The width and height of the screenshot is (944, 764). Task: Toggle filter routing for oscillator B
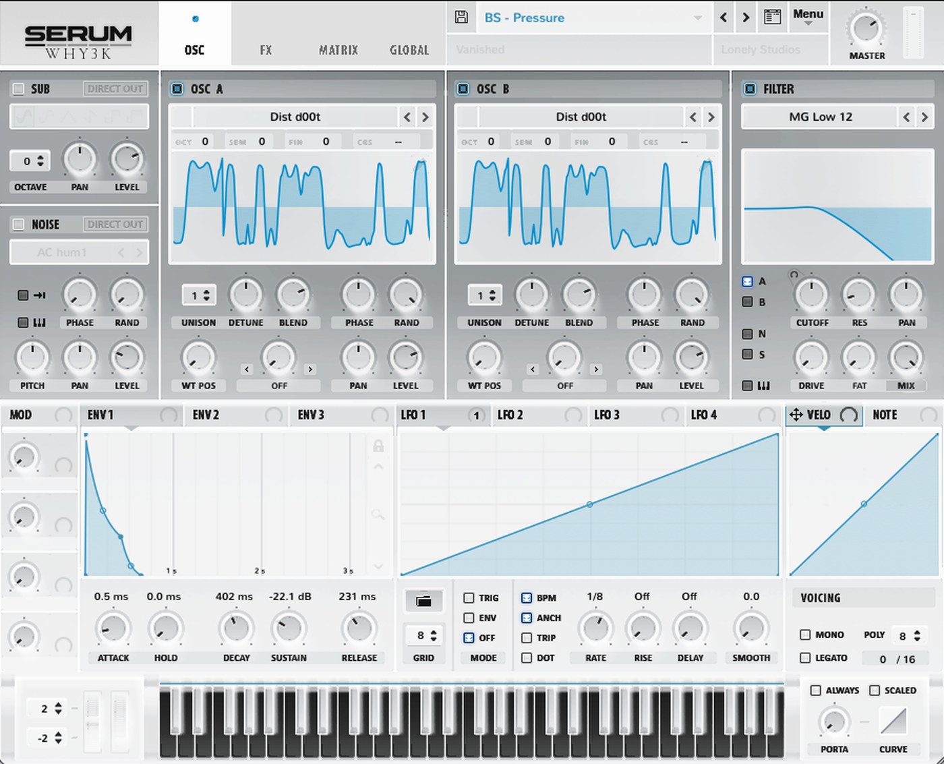point(747,302)
